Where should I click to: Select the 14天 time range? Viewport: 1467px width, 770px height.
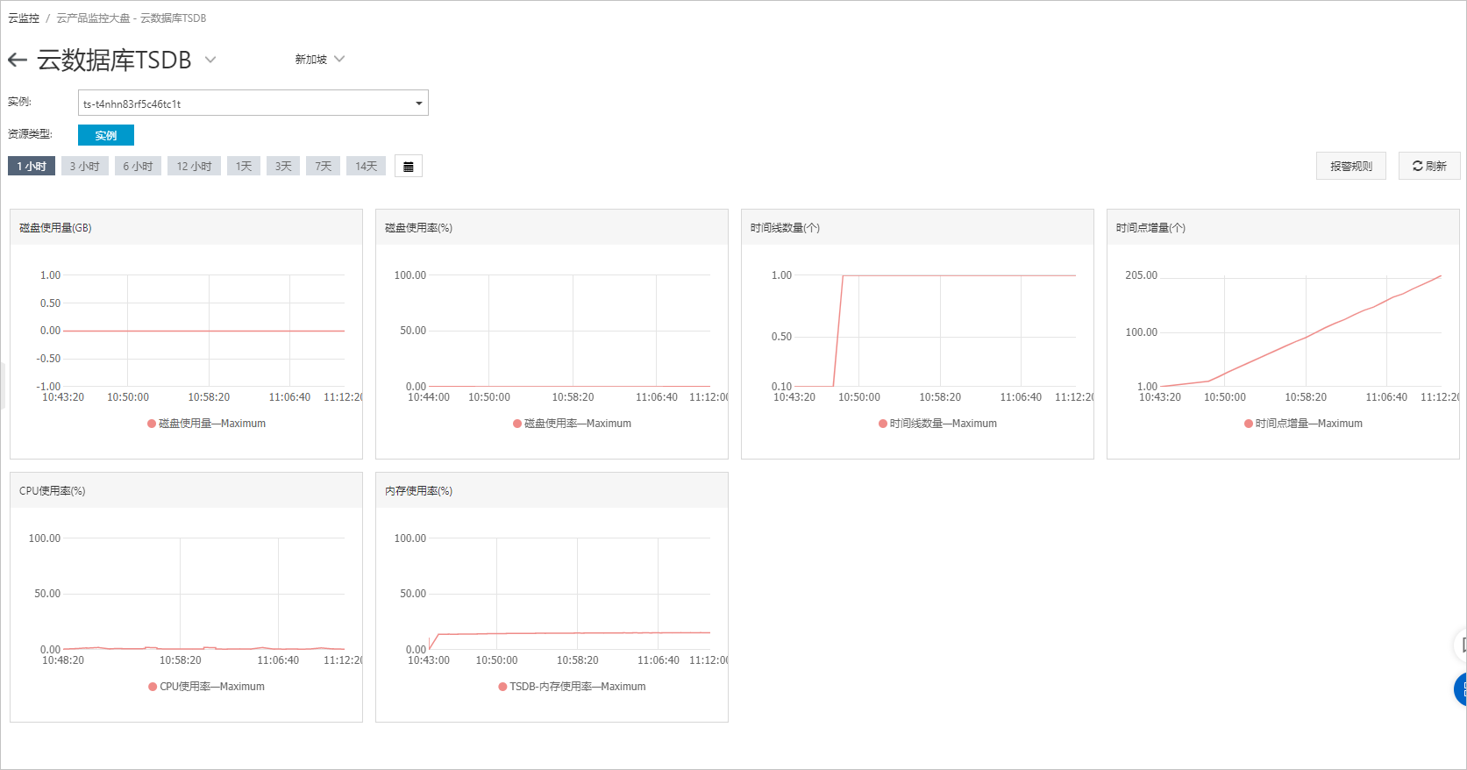coord(367,166)
